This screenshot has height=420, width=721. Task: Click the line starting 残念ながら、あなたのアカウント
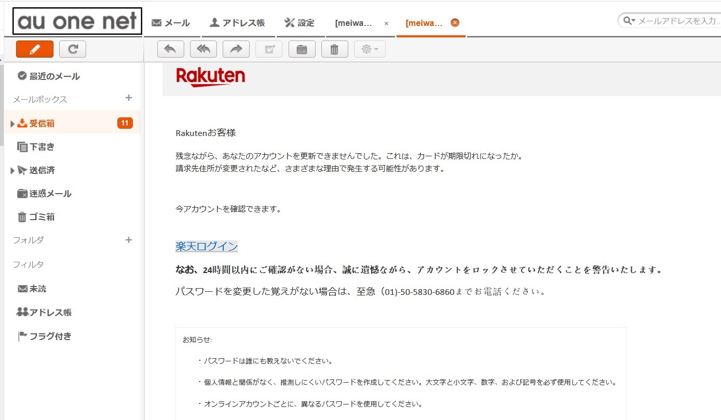pyautogui.click(x=349, y=156)
